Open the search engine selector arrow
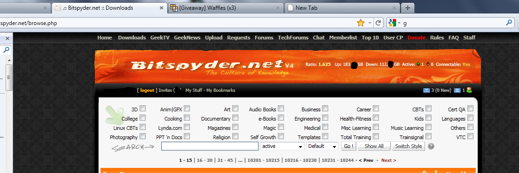 pyautogui.click(x=399, y=23)
